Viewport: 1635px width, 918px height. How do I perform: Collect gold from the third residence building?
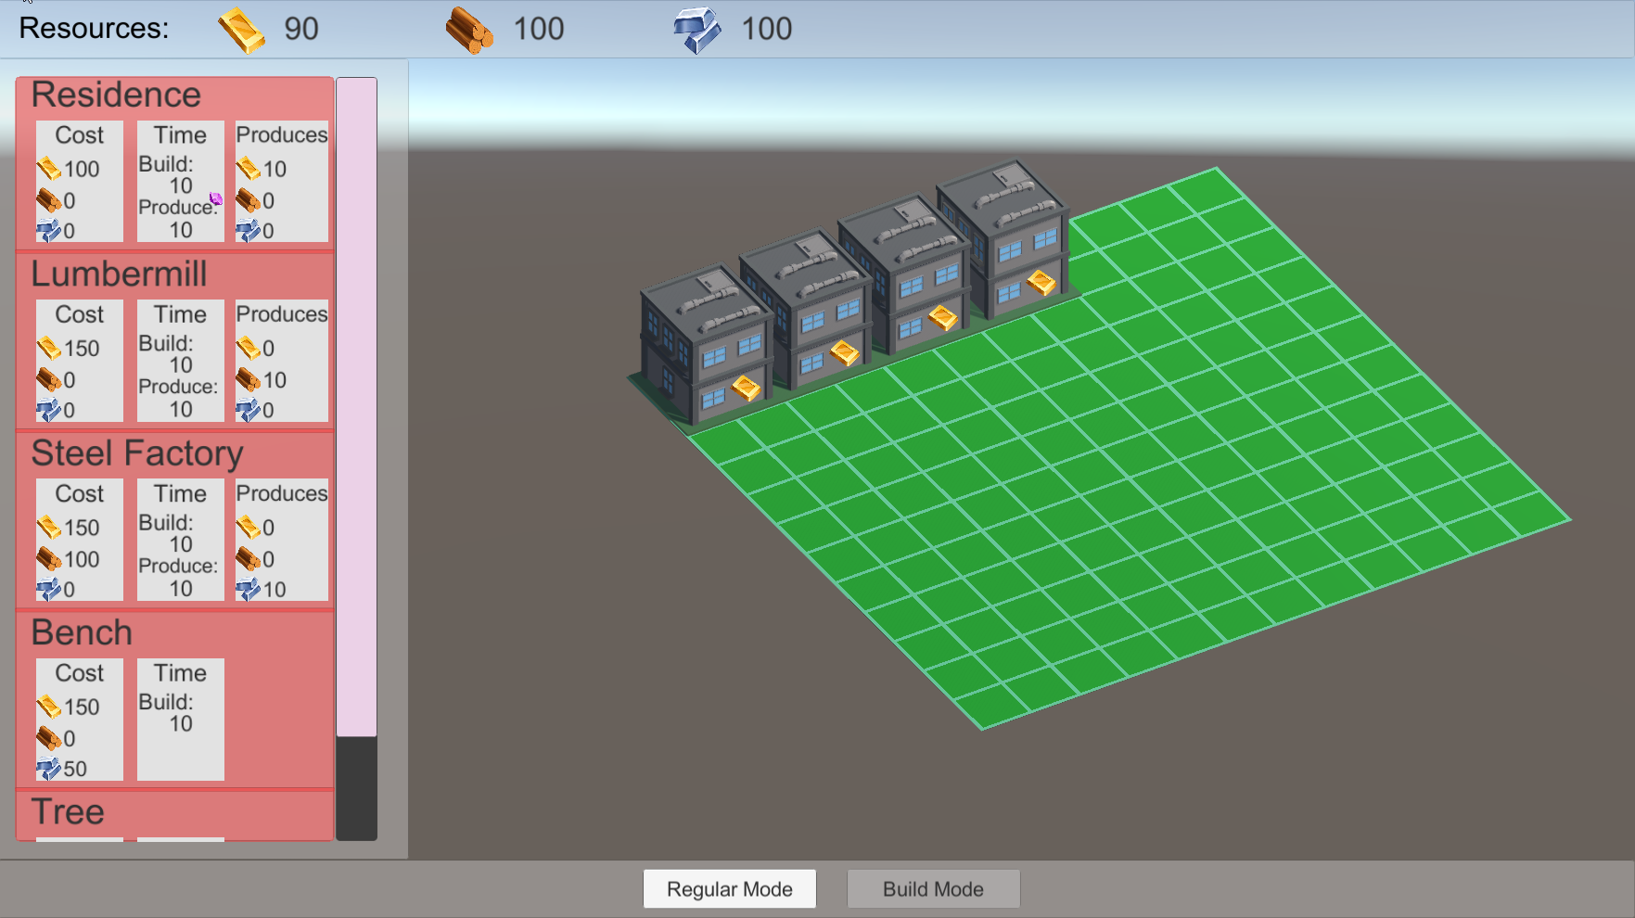[943, 318]
